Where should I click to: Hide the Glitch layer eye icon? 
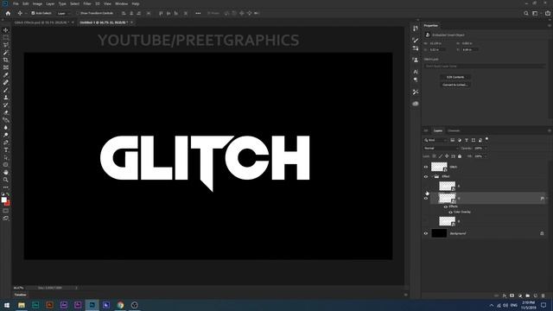pyautogui.click(x=426, y=167)
